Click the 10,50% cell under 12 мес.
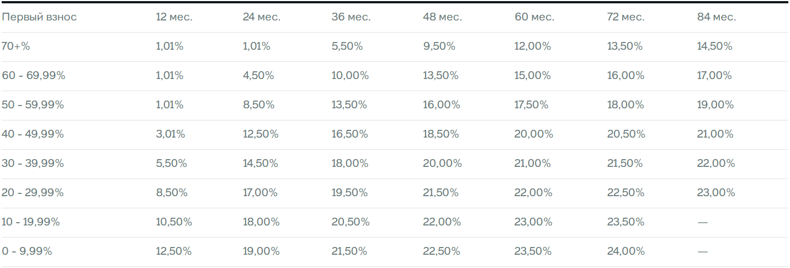 click(174, 222)
